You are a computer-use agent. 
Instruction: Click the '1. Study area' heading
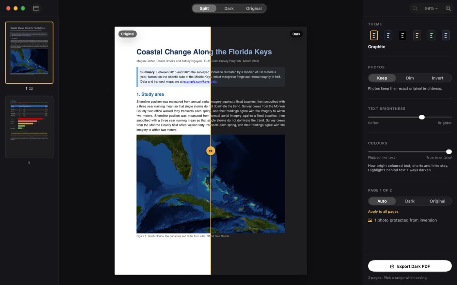150,94
